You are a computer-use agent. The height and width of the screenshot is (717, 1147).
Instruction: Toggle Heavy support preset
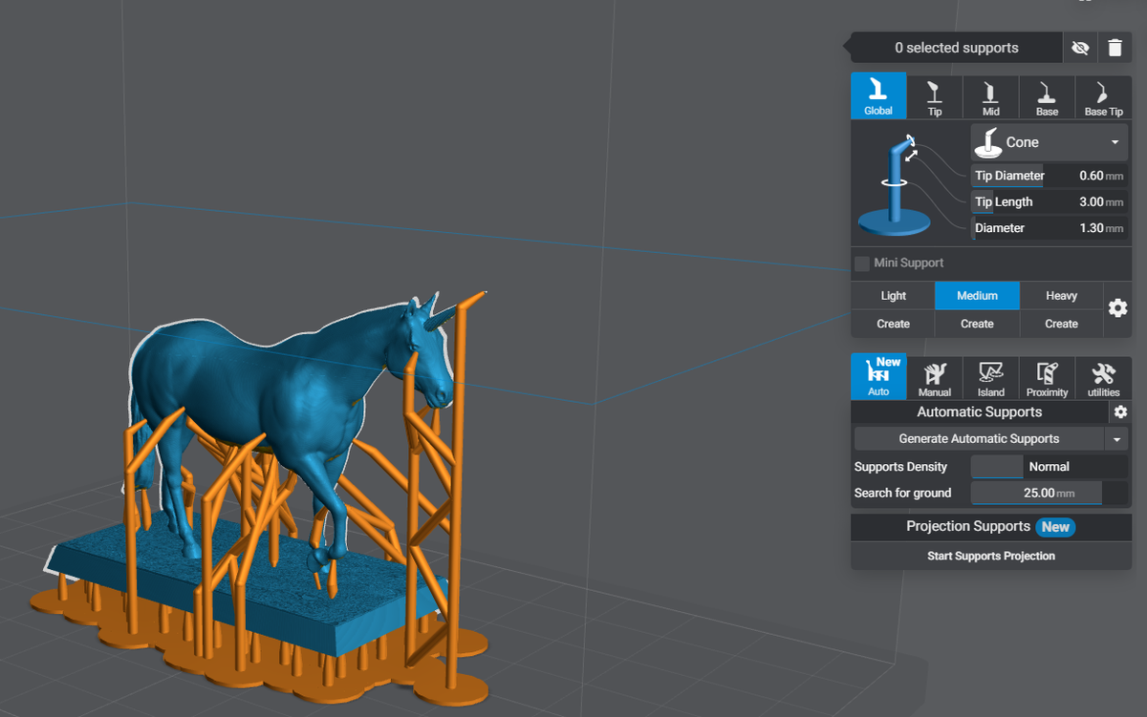1061,295
